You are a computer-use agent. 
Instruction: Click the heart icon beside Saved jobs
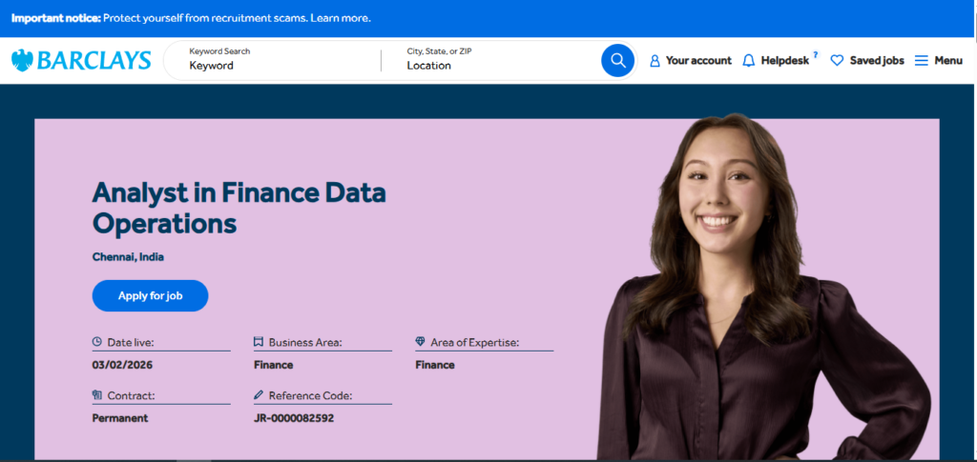pos(837,61)
